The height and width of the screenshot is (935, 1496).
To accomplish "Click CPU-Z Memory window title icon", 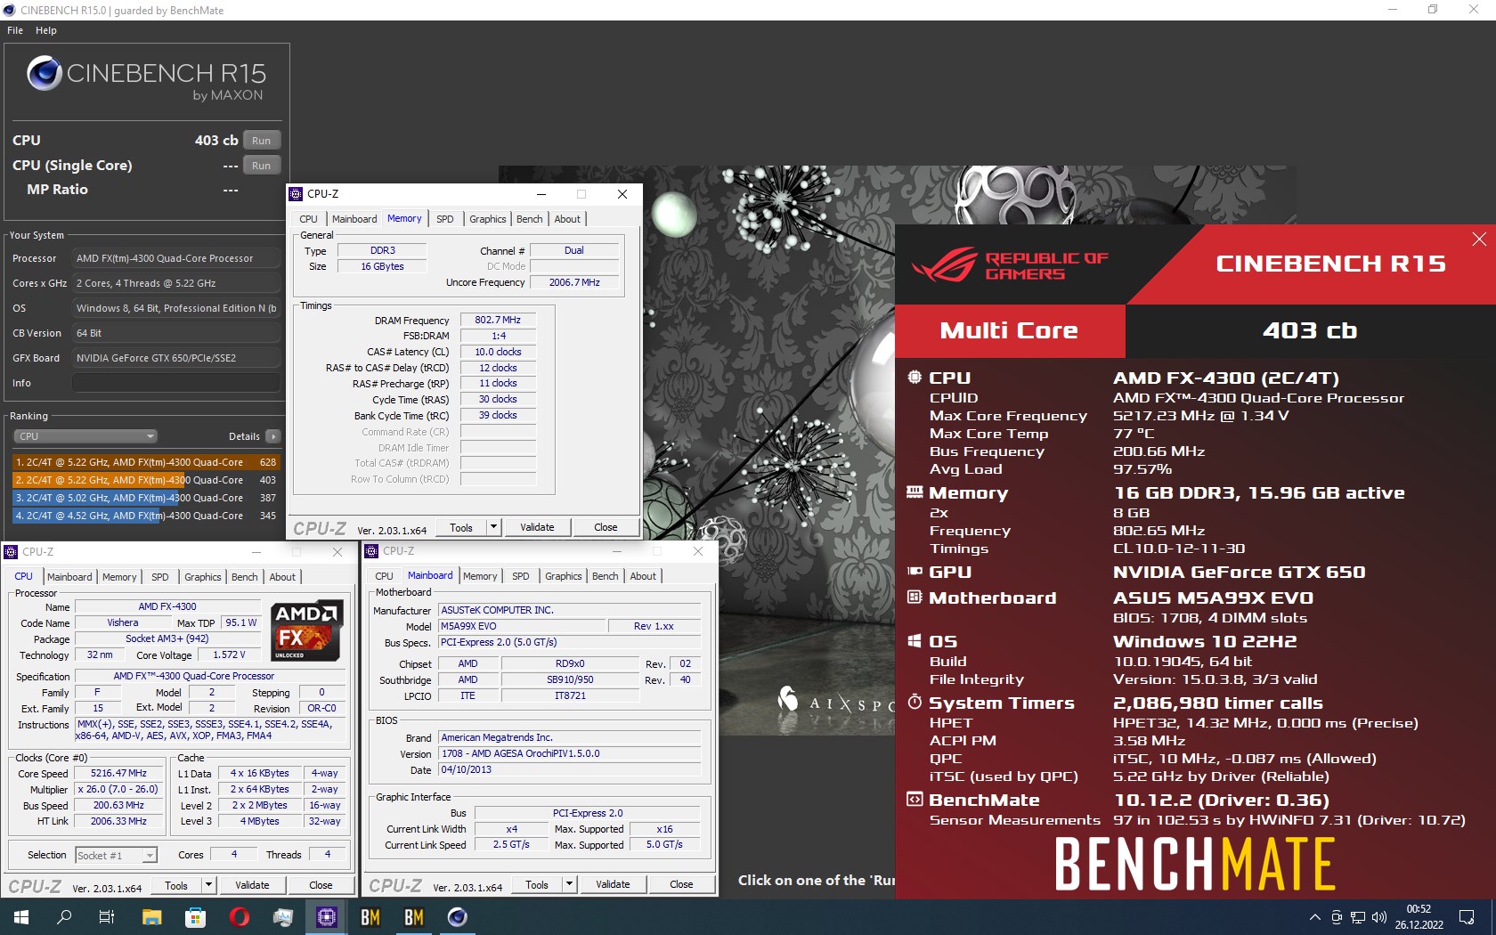I will click(297, 194).
